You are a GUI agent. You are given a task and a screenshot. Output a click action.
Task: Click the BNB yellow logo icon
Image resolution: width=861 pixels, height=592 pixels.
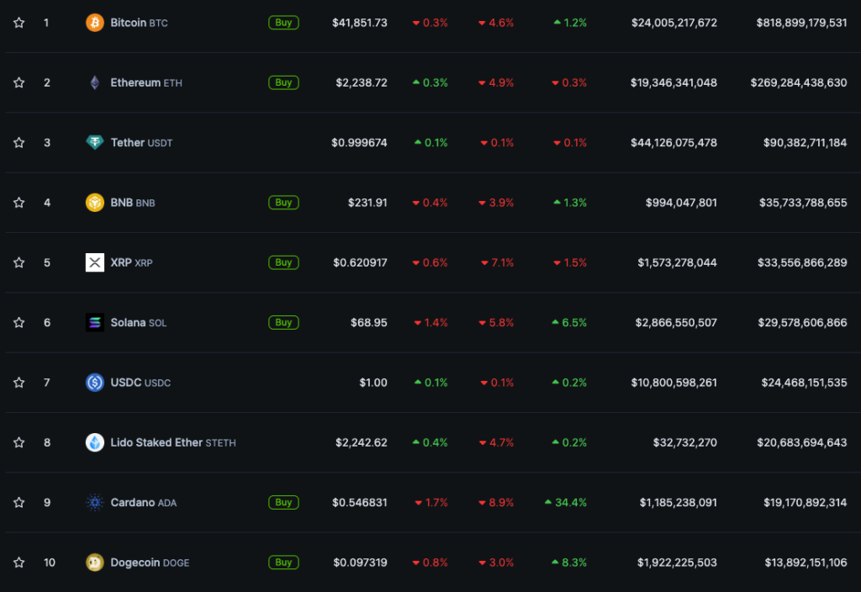pos(95,203)
